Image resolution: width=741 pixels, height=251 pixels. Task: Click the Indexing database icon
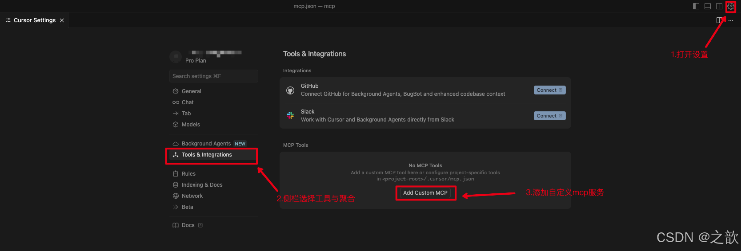point(176,185)
